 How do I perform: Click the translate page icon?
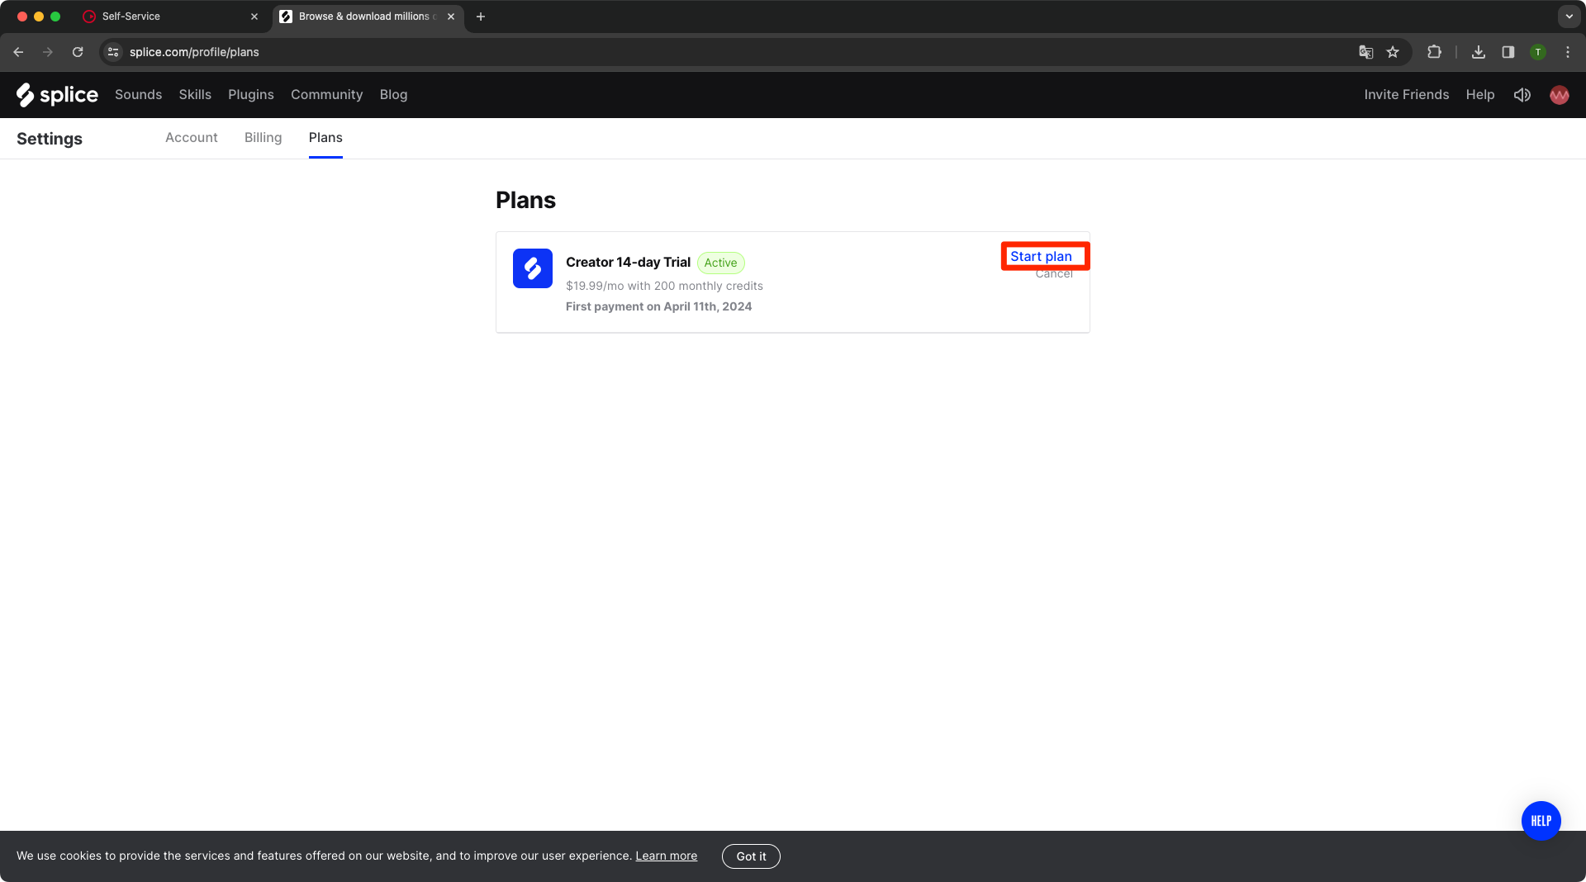click(1365, 52)
